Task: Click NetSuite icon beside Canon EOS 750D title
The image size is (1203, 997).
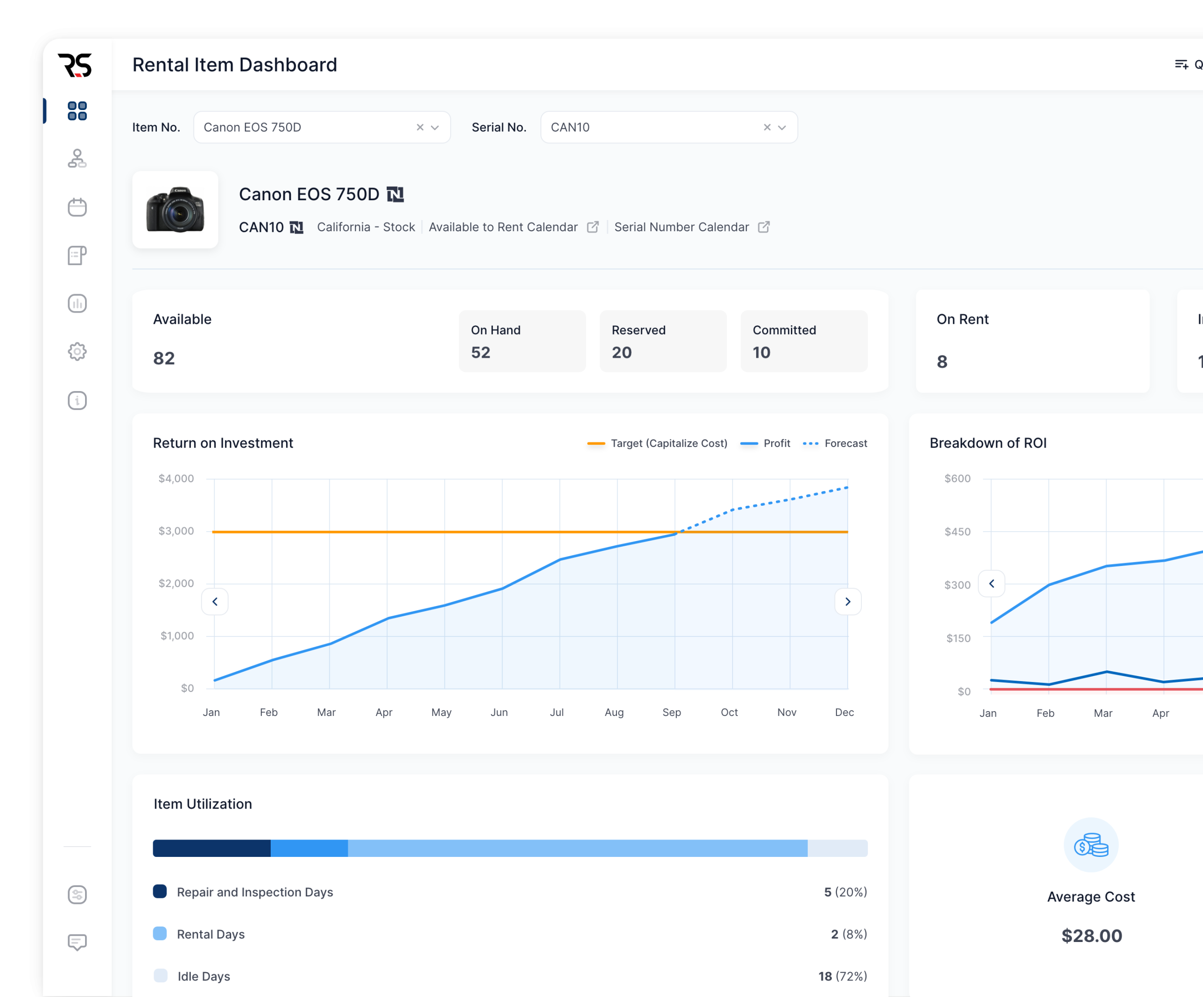Action: (395, 194)
